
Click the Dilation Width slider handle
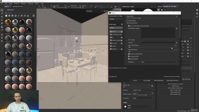click(x=140, y=18)
